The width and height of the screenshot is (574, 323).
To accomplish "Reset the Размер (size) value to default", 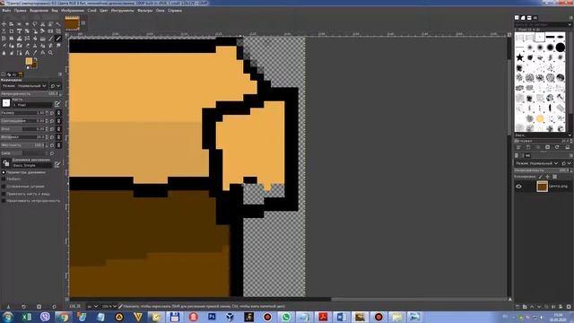I will 52,113.
